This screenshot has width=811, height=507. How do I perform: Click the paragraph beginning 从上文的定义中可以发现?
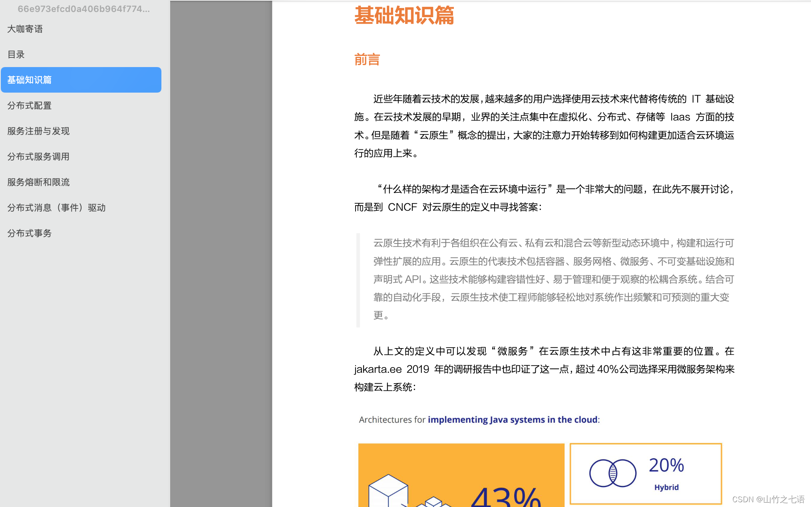coord(544,369)
